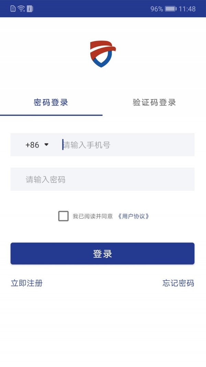This screenshot has height=367, width=206.
Task: Toggle the agreement checkbox before login
Action: (x=63, y=216)
